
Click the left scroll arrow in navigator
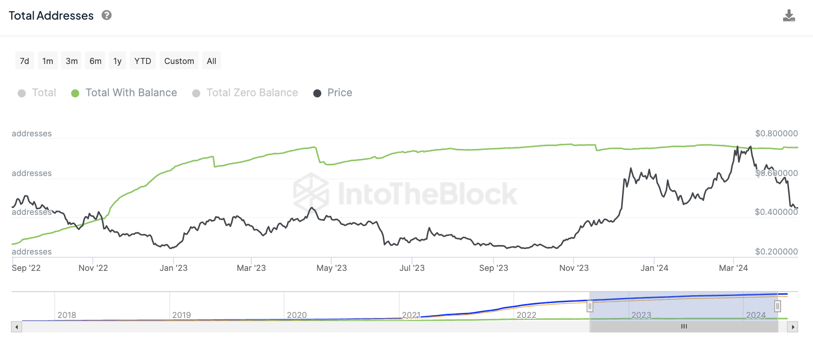coord(17,327)
